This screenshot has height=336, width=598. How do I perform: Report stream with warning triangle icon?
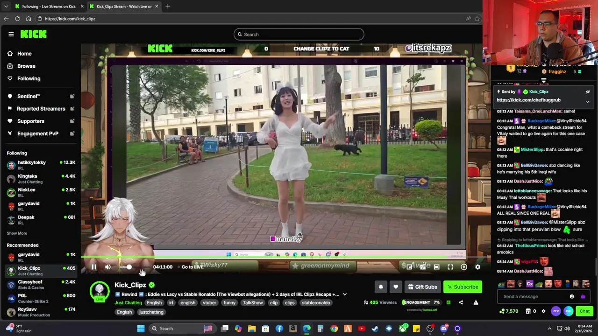(x=476, y=302)
